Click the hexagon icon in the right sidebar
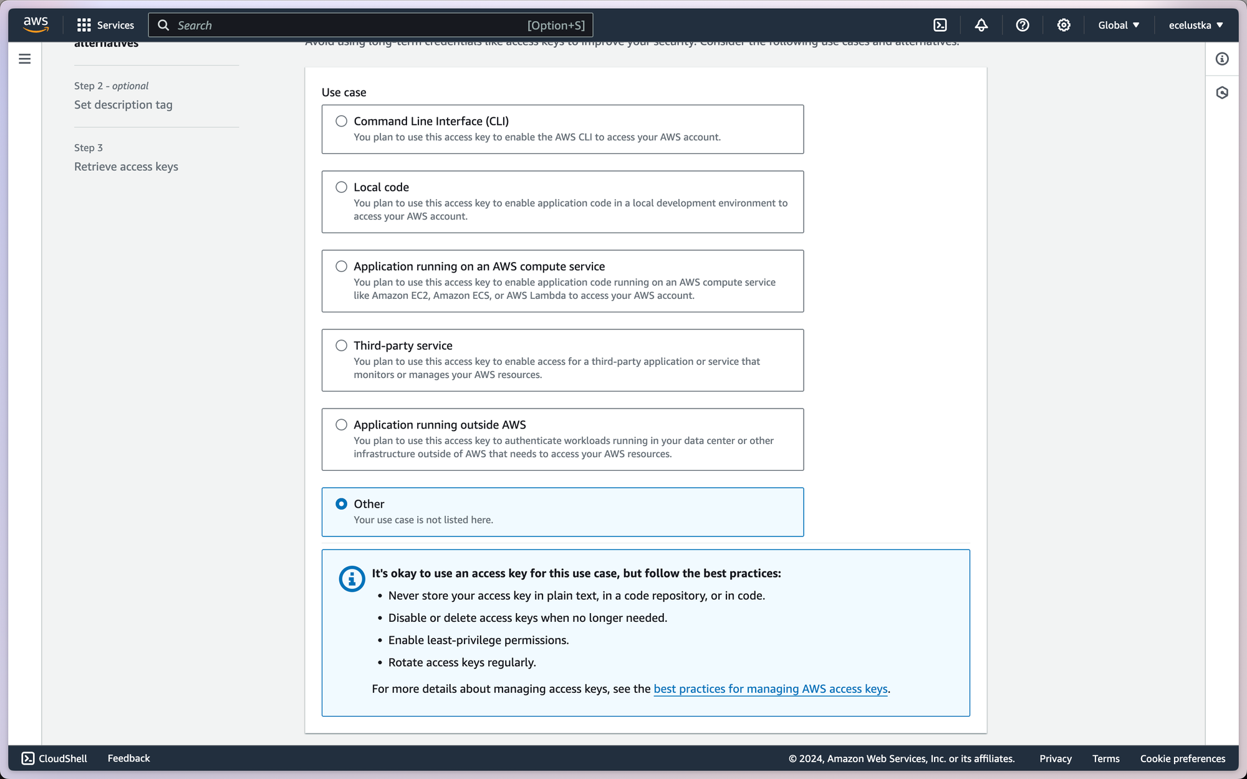Screen dimensions: 1247x779 [x=1221, y=93]
